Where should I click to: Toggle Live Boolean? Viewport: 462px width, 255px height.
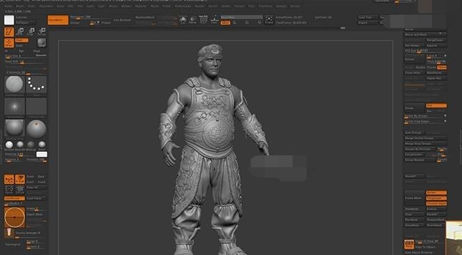tap(122, 20)
